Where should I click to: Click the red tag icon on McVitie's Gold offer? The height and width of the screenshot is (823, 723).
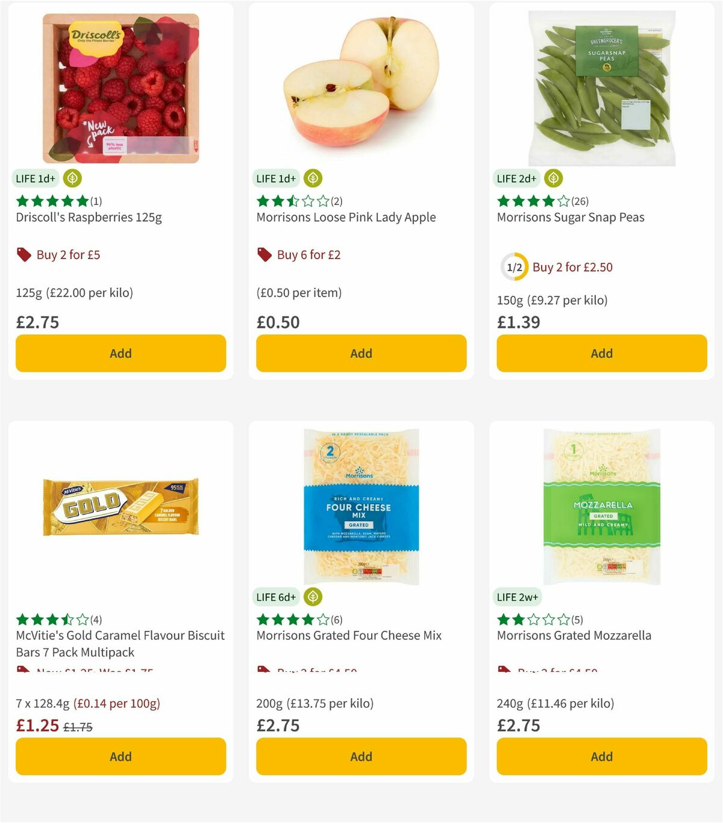coord(23,669)
